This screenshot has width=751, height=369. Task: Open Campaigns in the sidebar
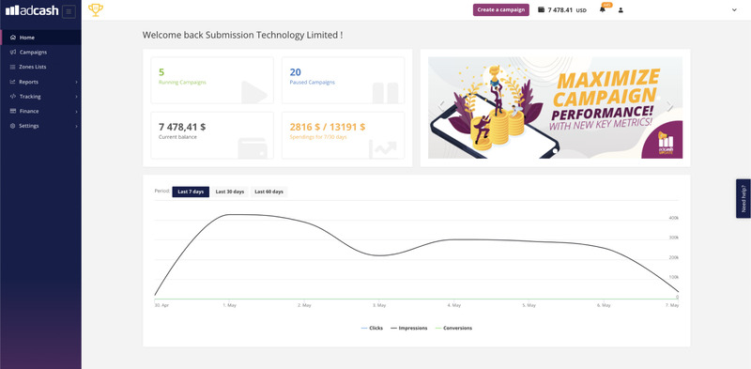(x=40, y=53)
